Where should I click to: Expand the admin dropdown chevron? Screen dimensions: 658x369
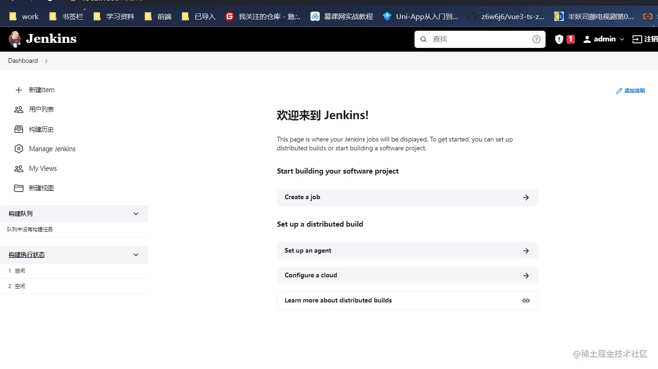[622, 40]
